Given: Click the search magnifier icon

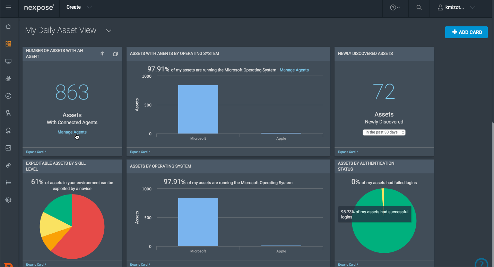Looking at the screenshot, I should (x=419, y=8).
